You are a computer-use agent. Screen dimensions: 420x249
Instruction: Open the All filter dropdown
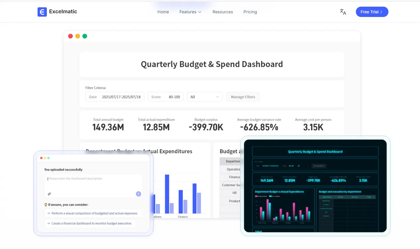pyautogui.click(x=205, y=97)
